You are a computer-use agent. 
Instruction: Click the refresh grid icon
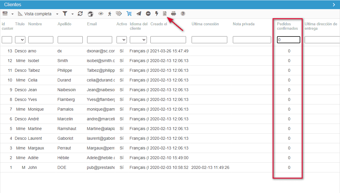80,14
